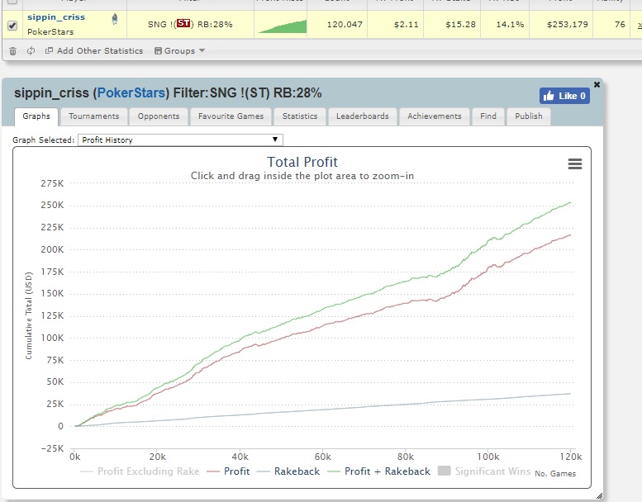Click the count value 120,047

point(345,24)
